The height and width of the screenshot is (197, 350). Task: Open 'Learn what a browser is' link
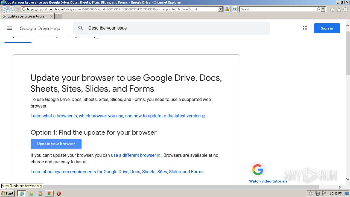pos(116,116)
